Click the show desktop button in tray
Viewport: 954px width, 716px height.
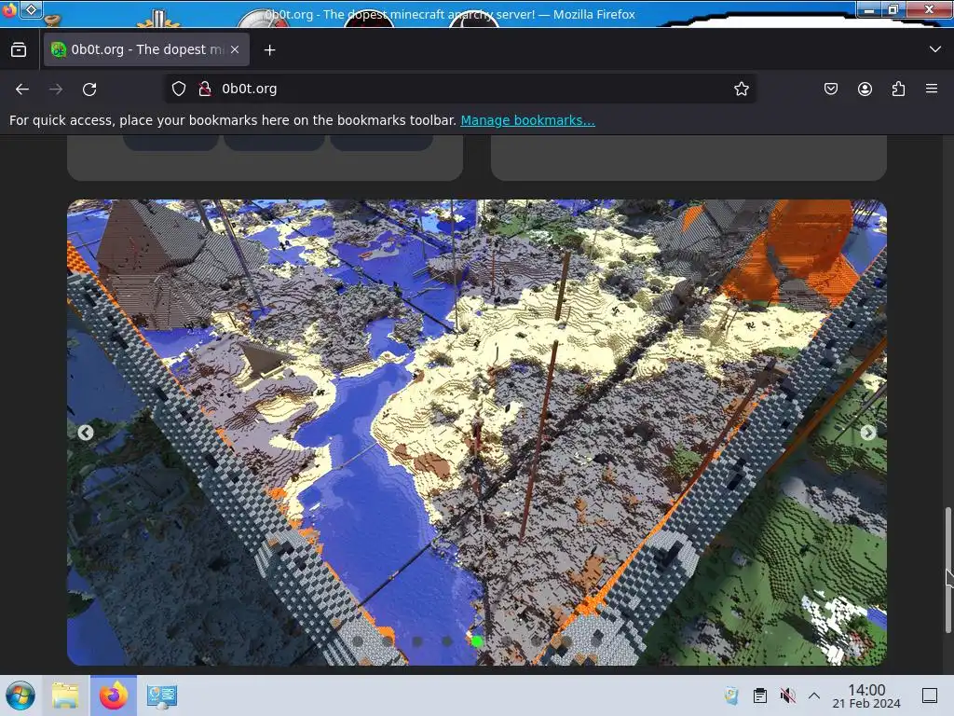[930, 695]
